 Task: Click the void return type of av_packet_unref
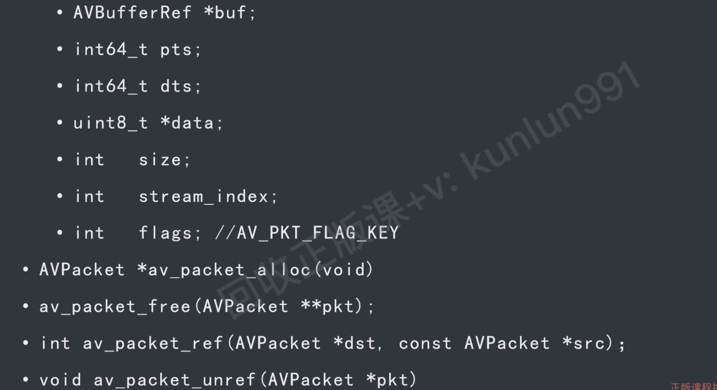point(60,380)
